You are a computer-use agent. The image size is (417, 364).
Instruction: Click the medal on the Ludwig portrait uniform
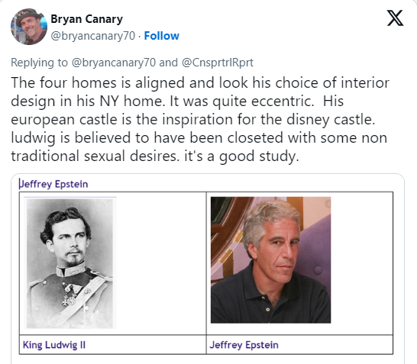(69, 301)
